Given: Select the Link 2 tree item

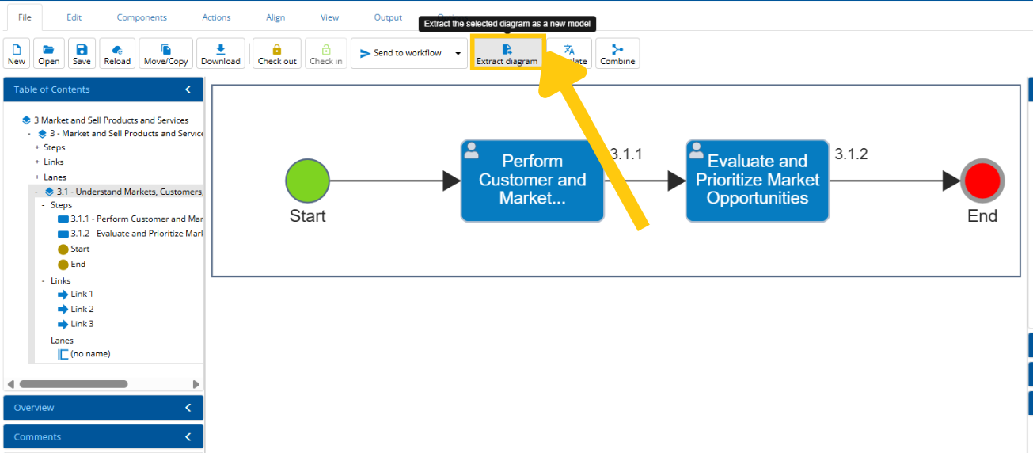Looking at the screenshot, I should click(82, 309).
